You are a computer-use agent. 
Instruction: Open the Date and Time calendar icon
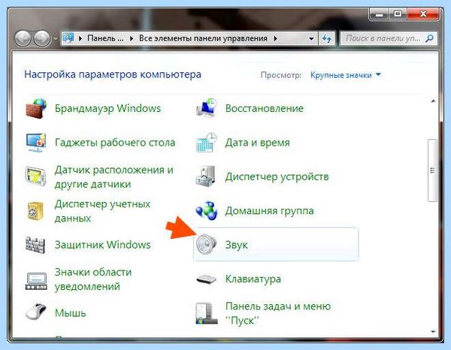click(x=207, y=143)
